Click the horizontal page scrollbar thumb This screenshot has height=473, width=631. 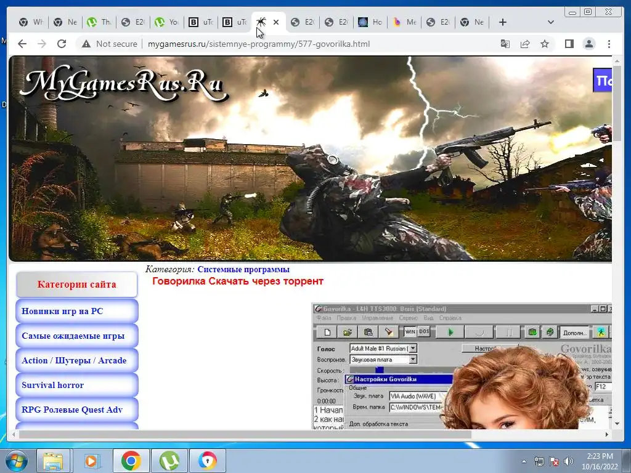pyautogui.click(x=245, y=434)
